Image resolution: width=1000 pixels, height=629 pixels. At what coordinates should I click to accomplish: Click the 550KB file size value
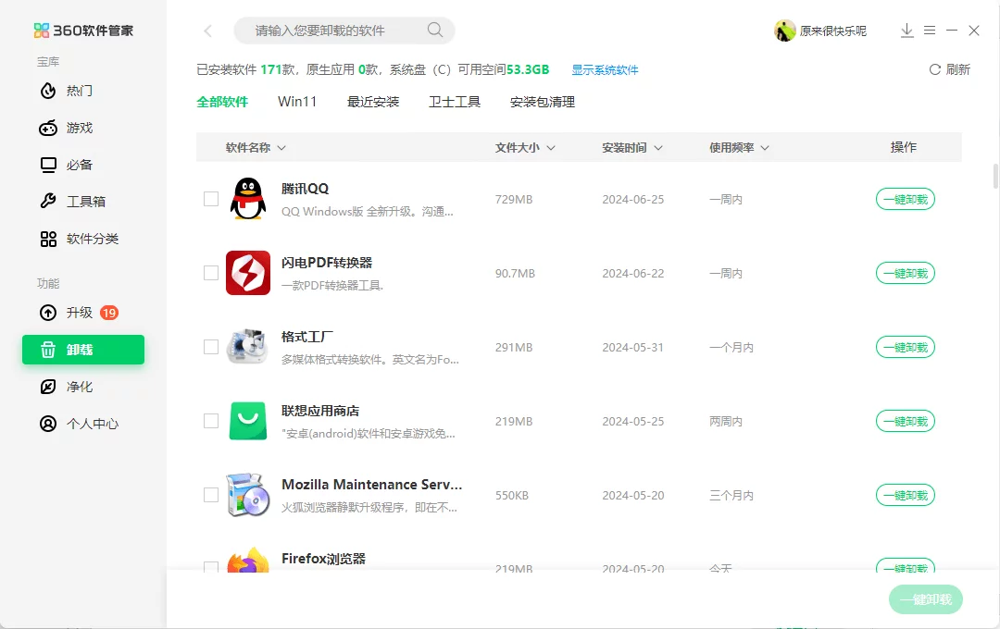coord(511,495)
